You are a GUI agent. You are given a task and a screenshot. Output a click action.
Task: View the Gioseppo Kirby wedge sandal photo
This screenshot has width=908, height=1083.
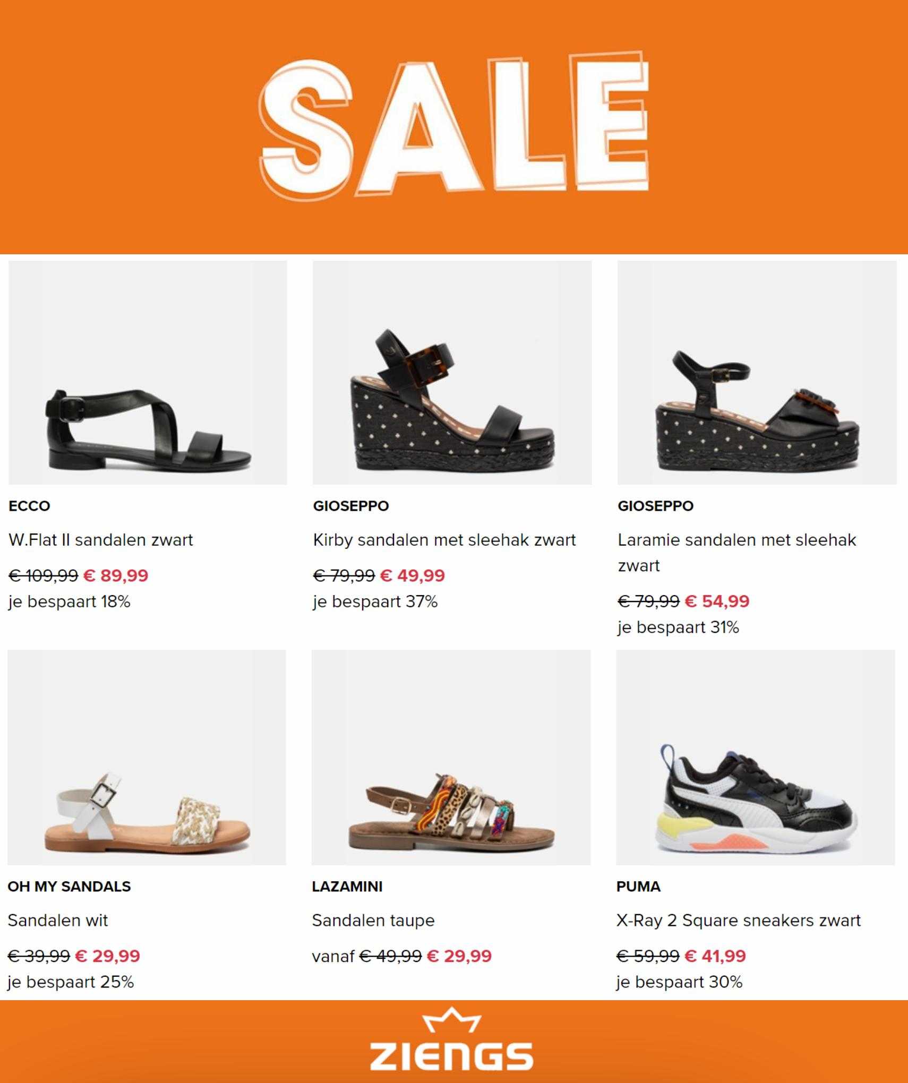pyautogui.click(x=452, y=372)
